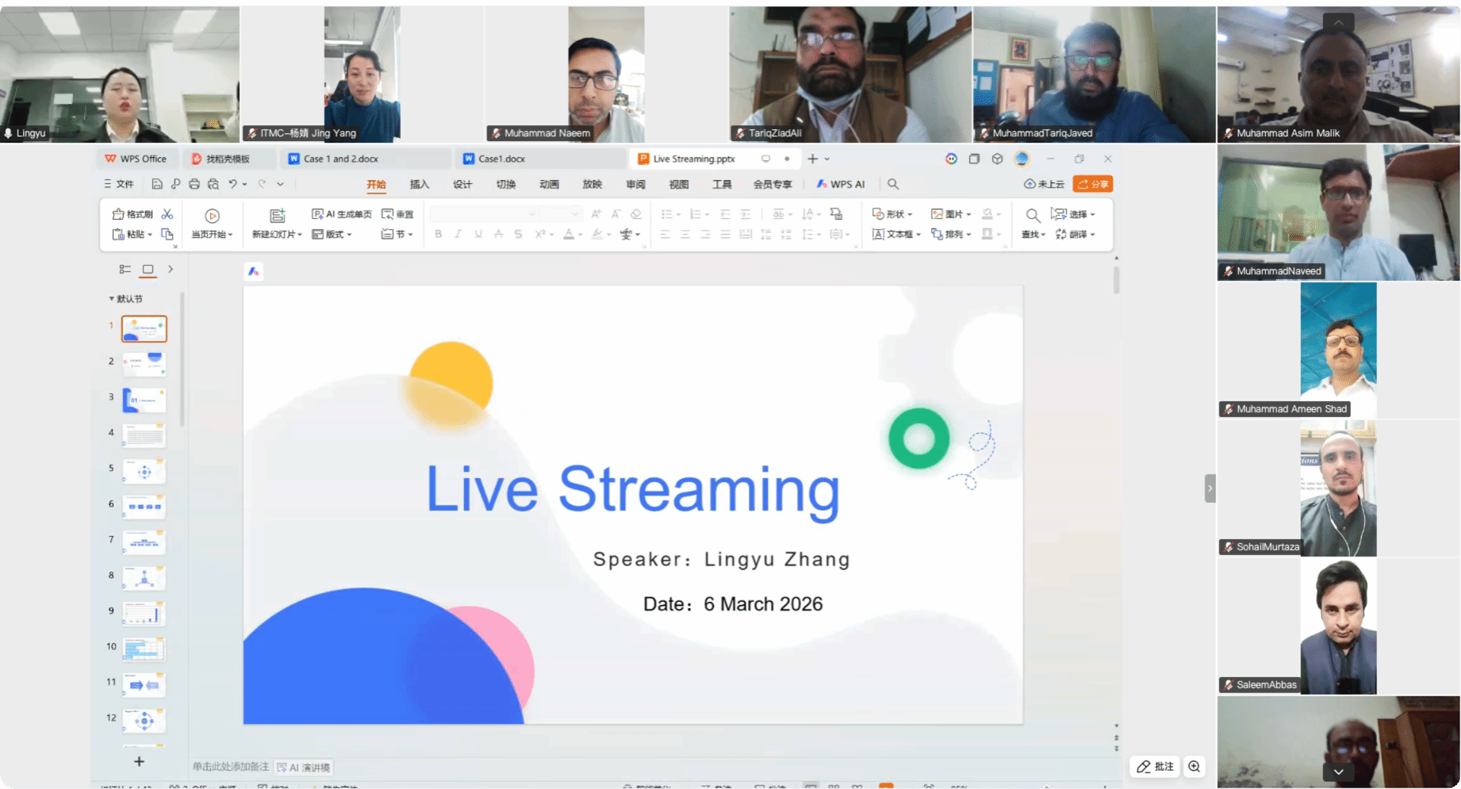Click the search magnifier beside WPS AI

click(893, 184)
